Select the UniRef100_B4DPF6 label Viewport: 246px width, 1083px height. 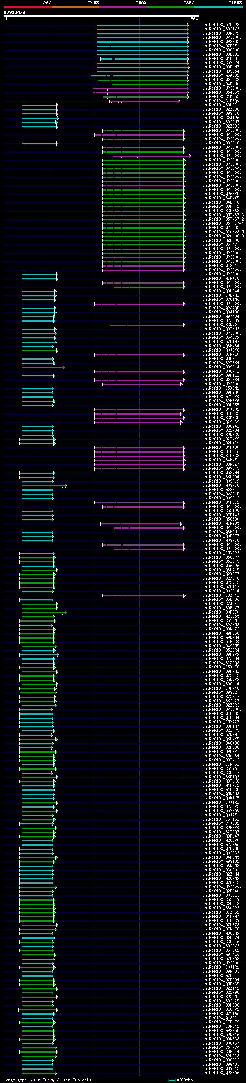click(x=221, y=202)
